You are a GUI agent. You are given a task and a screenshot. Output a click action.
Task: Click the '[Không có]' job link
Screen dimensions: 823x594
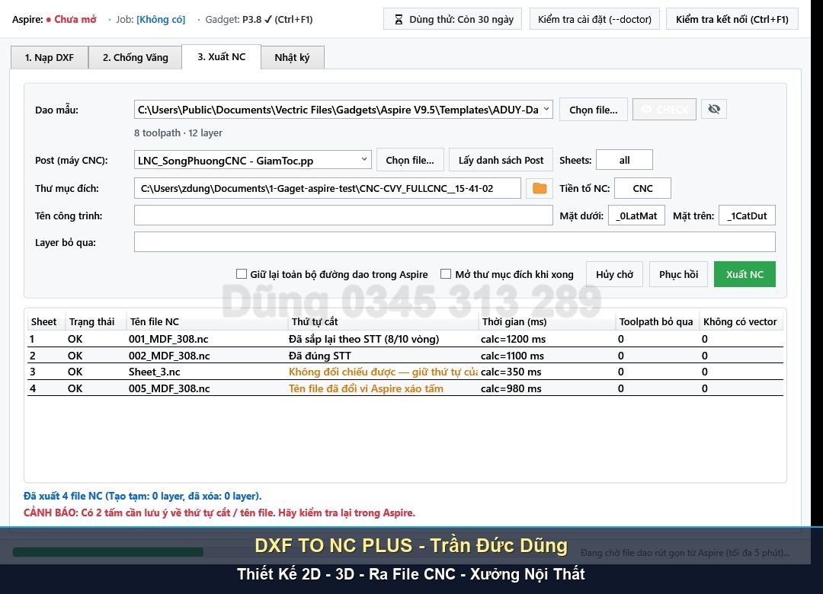pyautogui.click(x=161, y=19)
